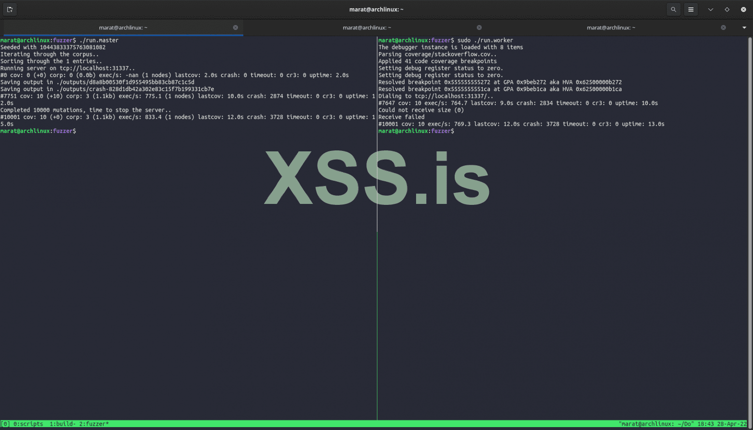Open the terminal search (magnifier) button
The width and height of the screenshot is (753, 430).
click(673, 9)
